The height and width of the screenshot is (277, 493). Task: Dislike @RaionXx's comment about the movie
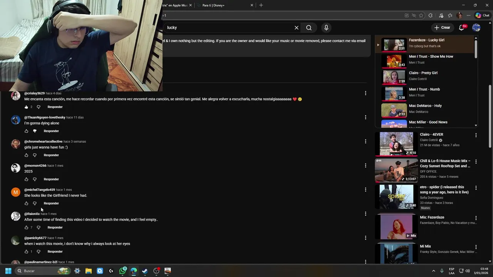tap(38, 227)
